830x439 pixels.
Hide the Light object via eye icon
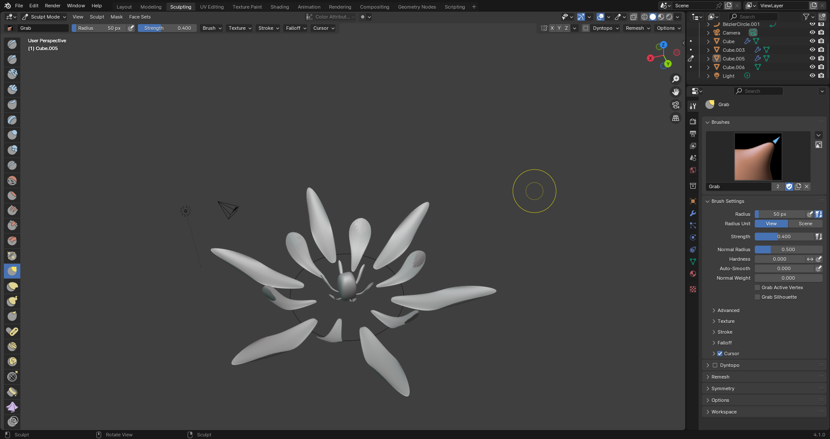pos(812,76)
